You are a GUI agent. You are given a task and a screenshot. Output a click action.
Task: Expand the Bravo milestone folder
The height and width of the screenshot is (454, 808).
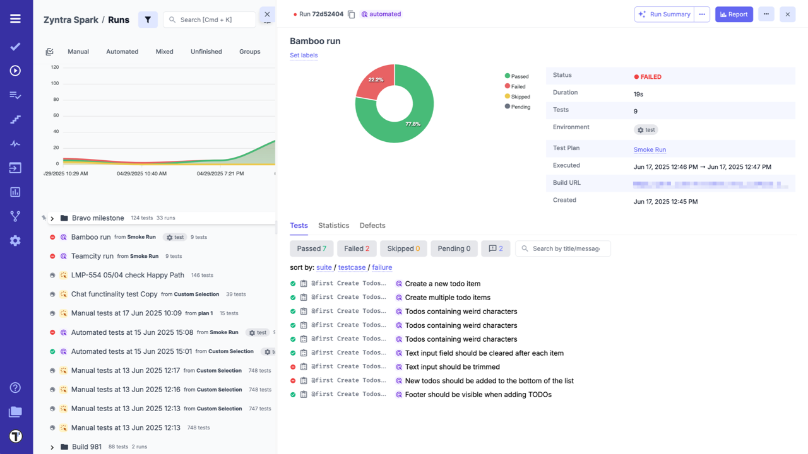52,218
